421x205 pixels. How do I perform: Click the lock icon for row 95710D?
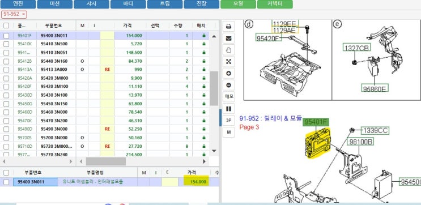tap(204, 146)
